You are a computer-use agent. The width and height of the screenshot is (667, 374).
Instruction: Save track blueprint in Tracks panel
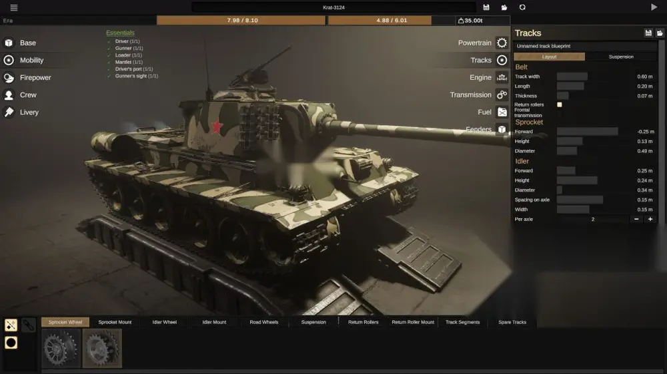(x=648, y=33)
